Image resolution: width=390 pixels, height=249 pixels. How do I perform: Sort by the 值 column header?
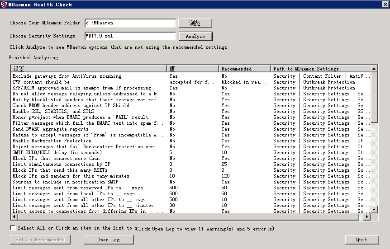tap(193, 69)
